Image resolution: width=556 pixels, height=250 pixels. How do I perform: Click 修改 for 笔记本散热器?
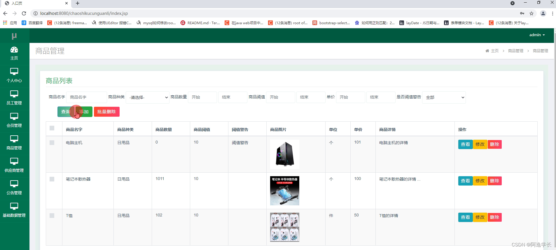[480, 181]
